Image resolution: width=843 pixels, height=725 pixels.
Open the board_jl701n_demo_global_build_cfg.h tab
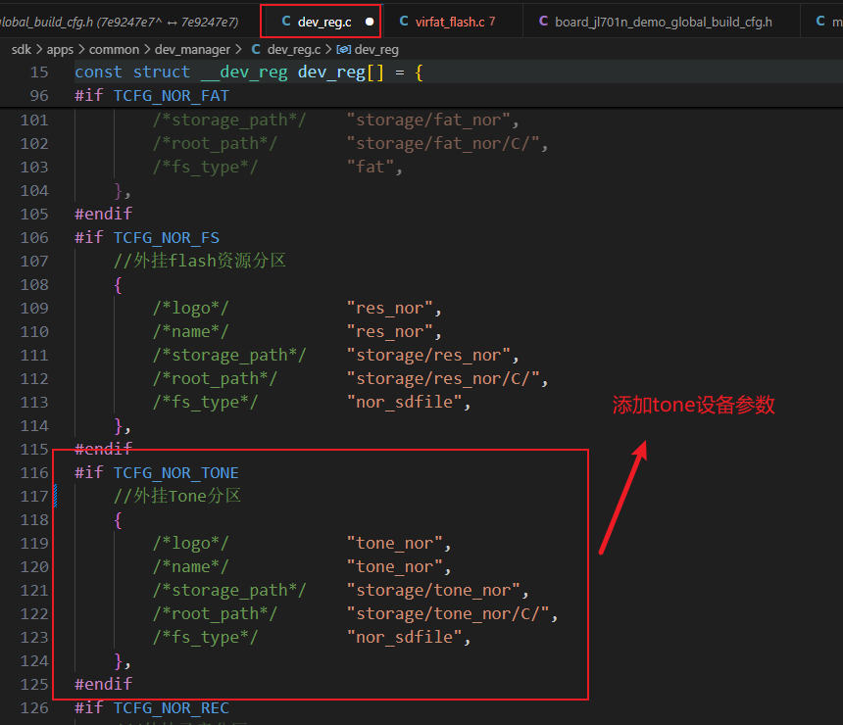[662, 22]
